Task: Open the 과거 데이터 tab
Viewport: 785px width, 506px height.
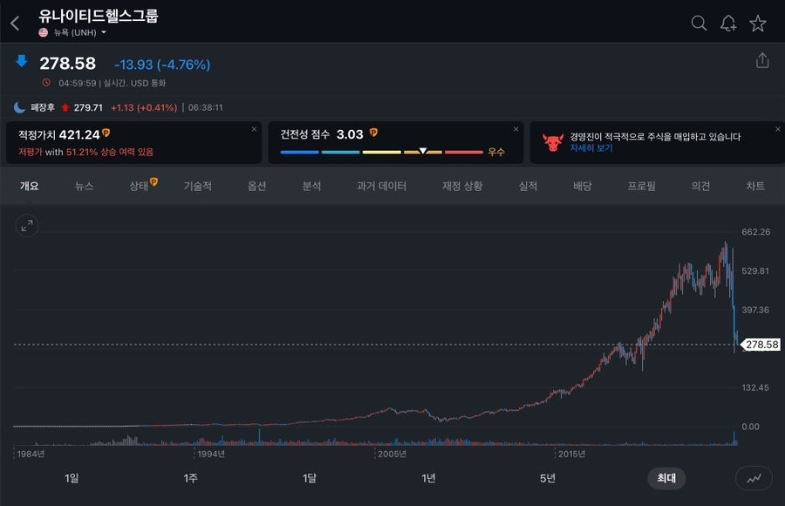Action: (381, 187)
